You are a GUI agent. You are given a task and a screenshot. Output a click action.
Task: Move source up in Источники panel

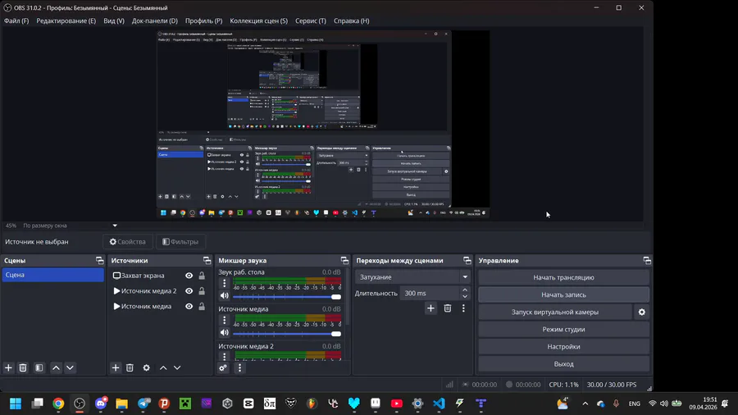coord(163,368)
